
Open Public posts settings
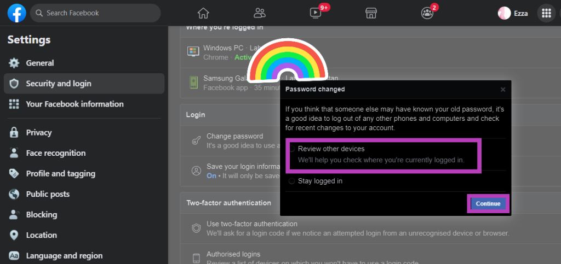click(x=84, y=194)
